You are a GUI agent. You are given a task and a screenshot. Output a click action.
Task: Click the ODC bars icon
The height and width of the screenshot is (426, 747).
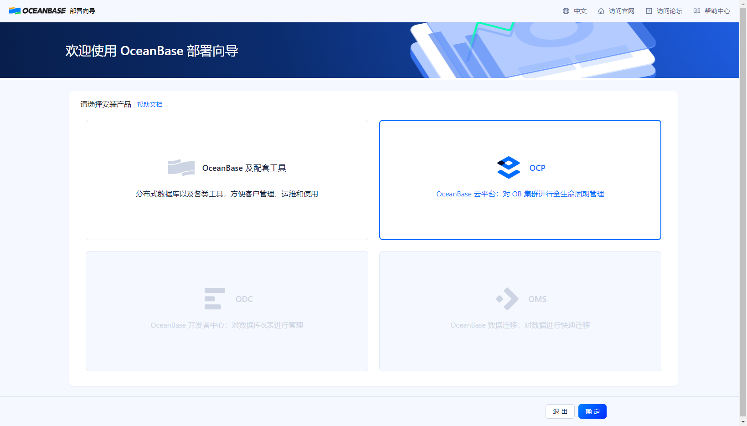(215, 299)
